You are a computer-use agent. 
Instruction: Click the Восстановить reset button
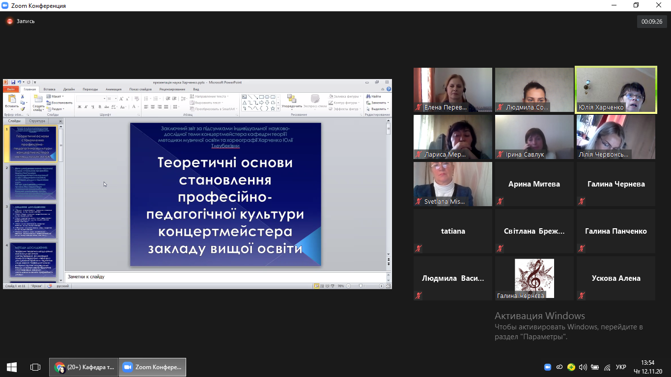coord(59,103)
